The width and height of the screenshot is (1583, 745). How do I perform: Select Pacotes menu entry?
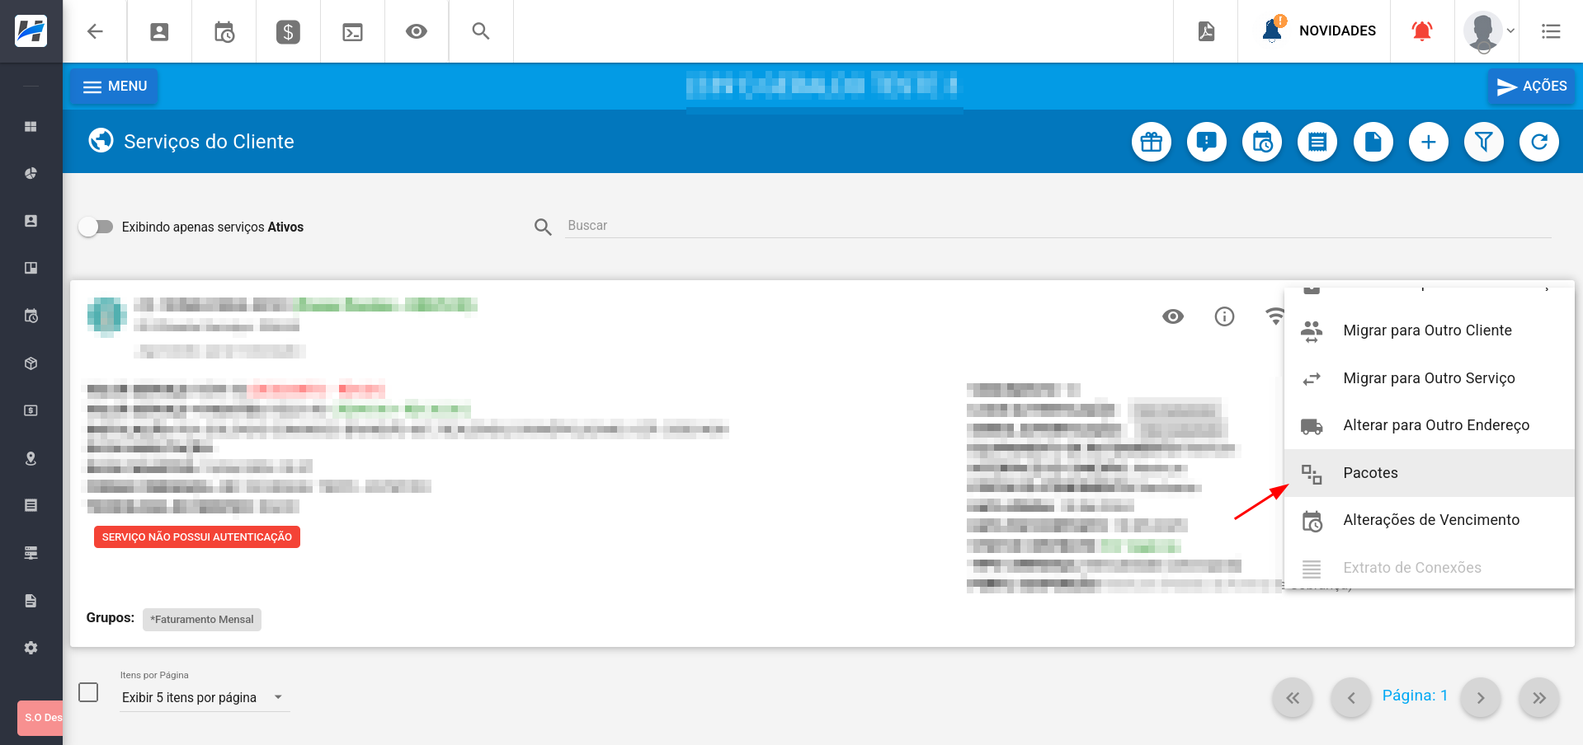[x=1430, y=473]
